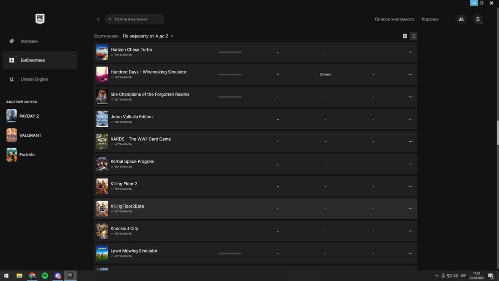Open Spotify from the taskbar

coord(45,276)
